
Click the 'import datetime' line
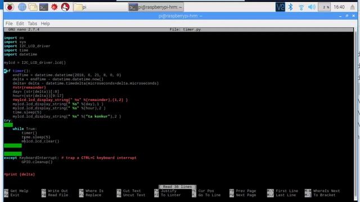pyautogui.click(x=20, y=54)
